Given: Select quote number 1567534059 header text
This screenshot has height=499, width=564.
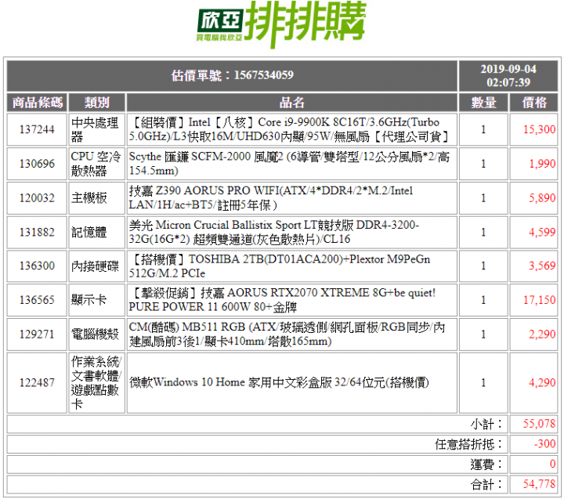Looking at the screenshot, I should 233,75.
